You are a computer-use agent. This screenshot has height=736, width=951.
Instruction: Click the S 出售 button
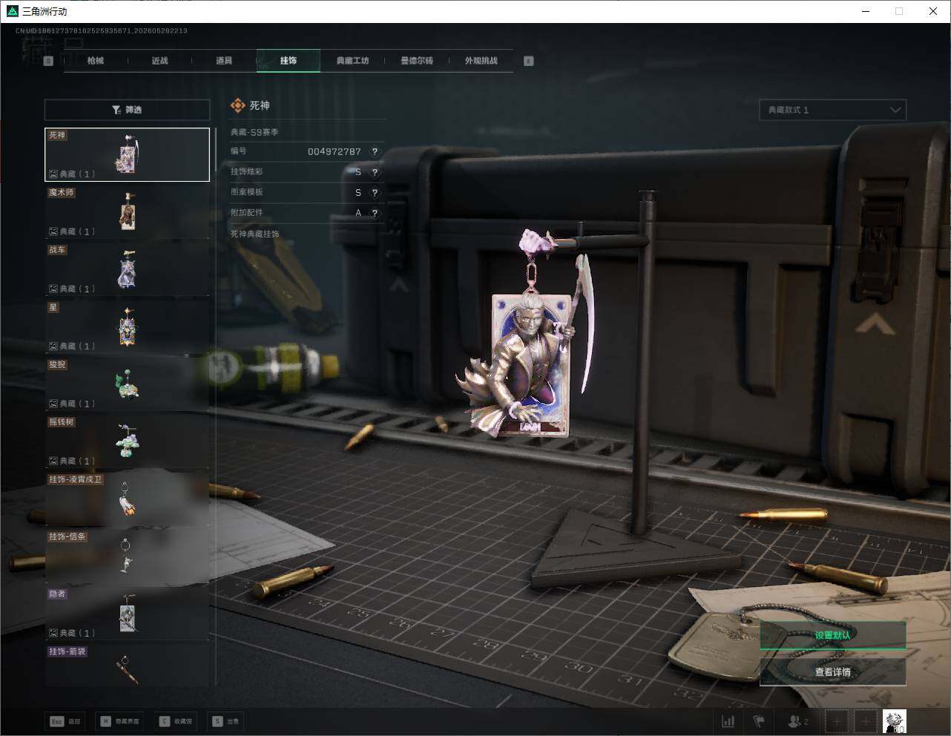(x=226, y=721)
